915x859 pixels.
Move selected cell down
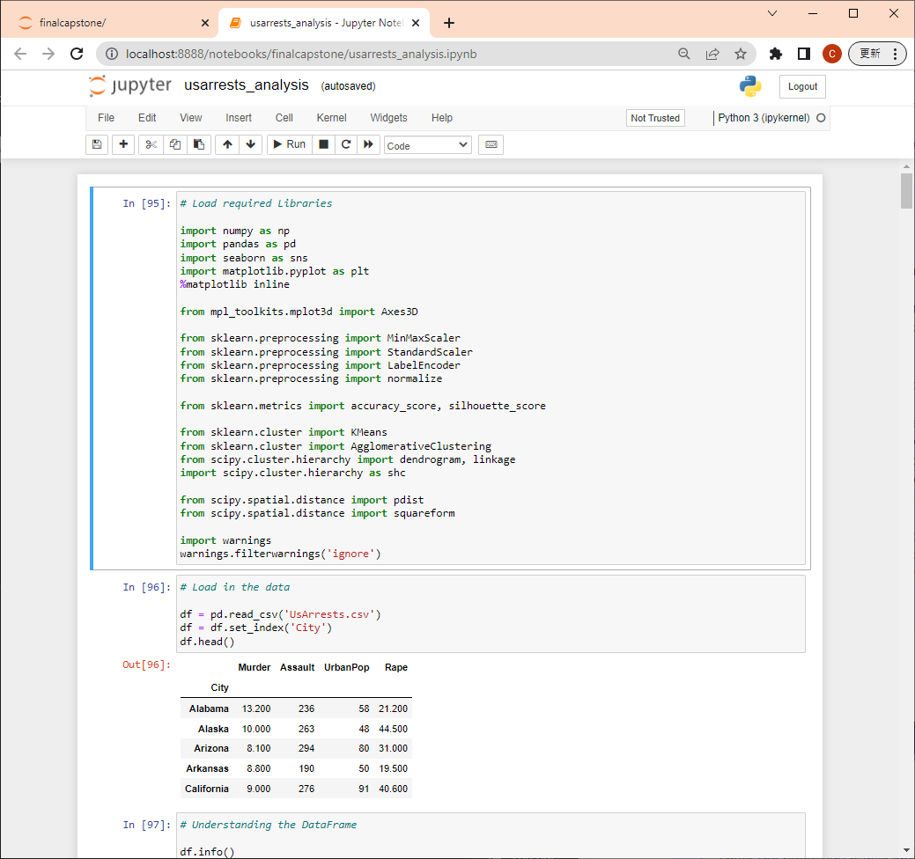[251, 144]
